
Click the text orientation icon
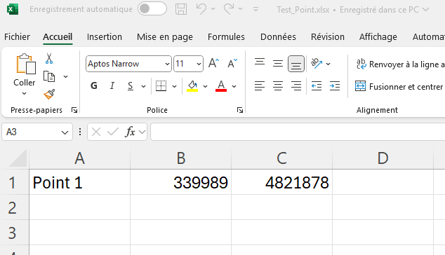click(317, 63)
